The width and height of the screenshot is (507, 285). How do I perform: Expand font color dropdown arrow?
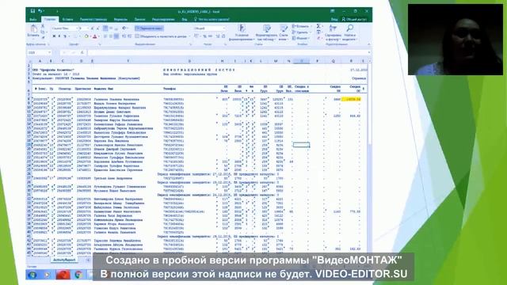99,36
